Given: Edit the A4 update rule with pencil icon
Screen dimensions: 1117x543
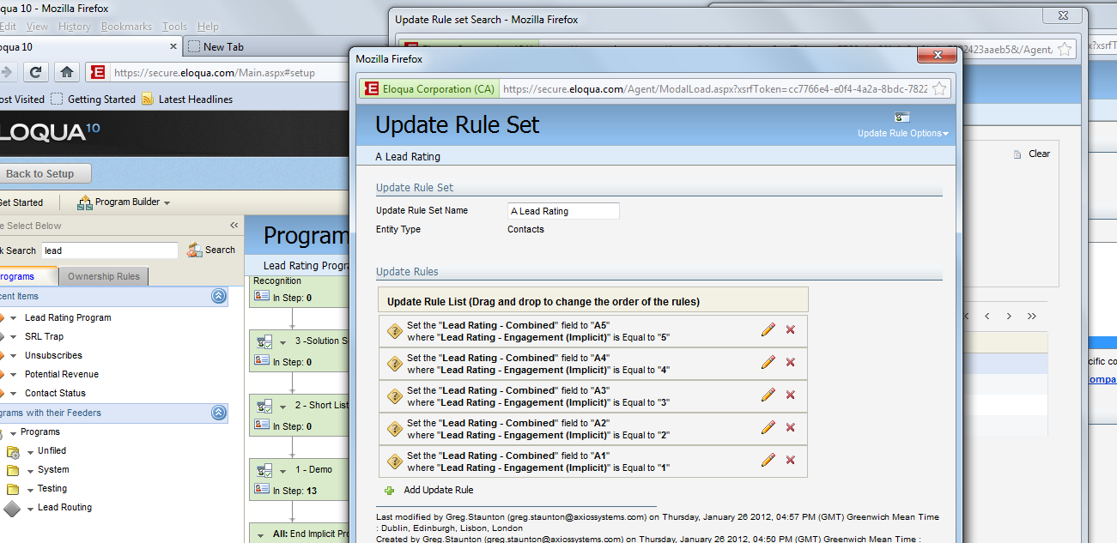Looking at the screenshot, I should (768, 362).
